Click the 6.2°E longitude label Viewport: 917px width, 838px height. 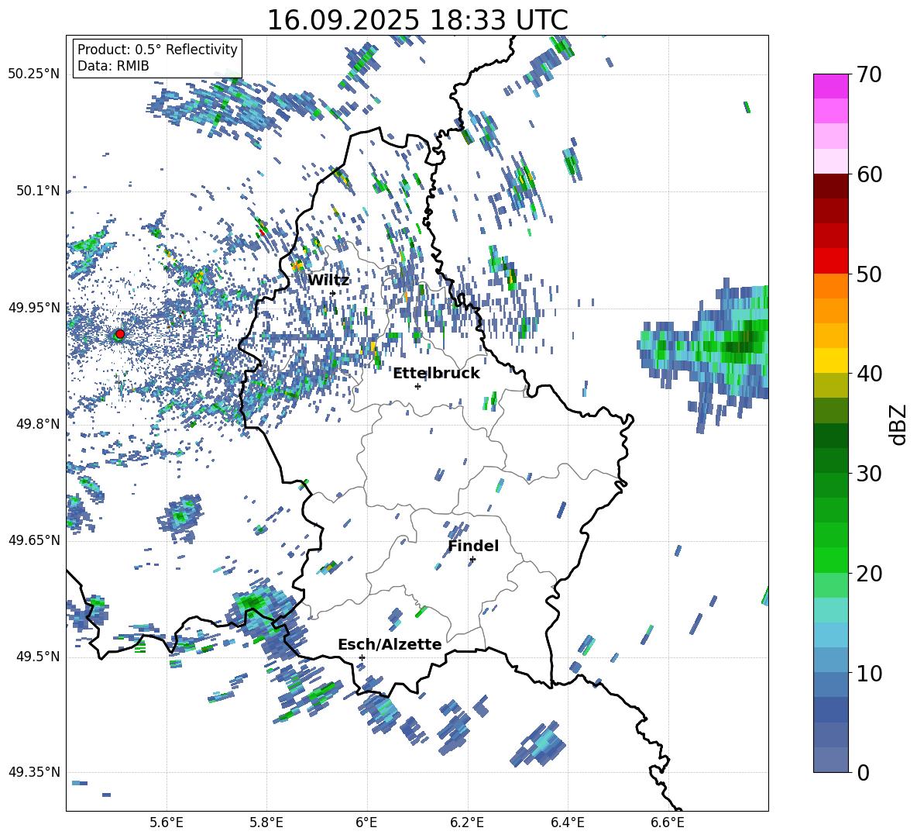click(467, 822)
